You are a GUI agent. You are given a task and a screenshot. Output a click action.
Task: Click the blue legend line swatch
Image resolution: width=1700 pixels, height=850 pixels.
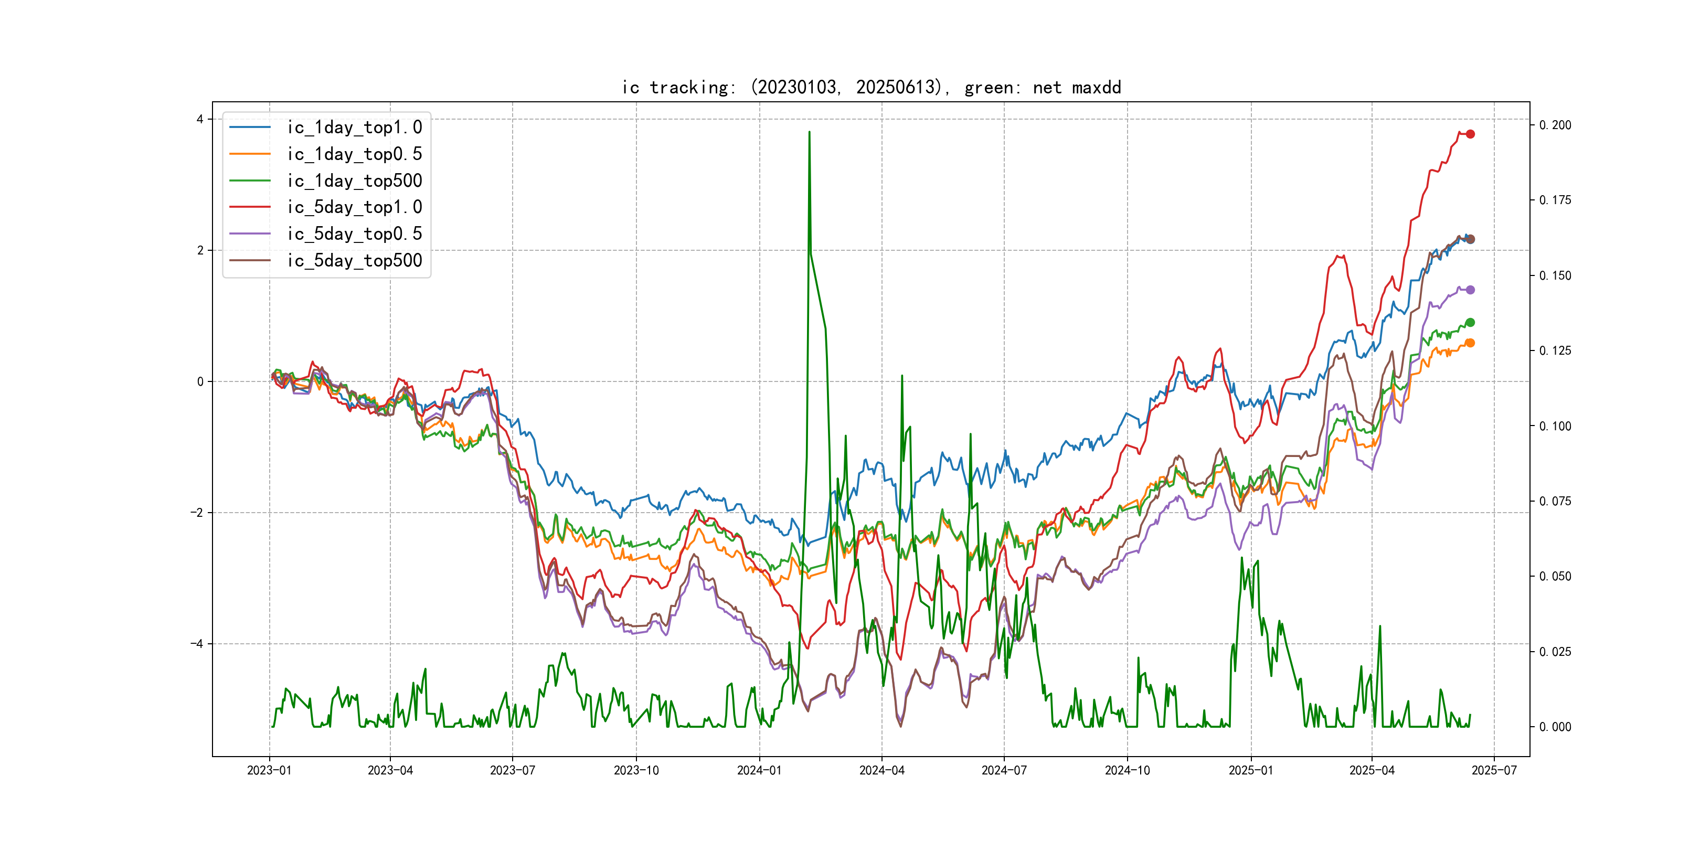coord(249,127)
